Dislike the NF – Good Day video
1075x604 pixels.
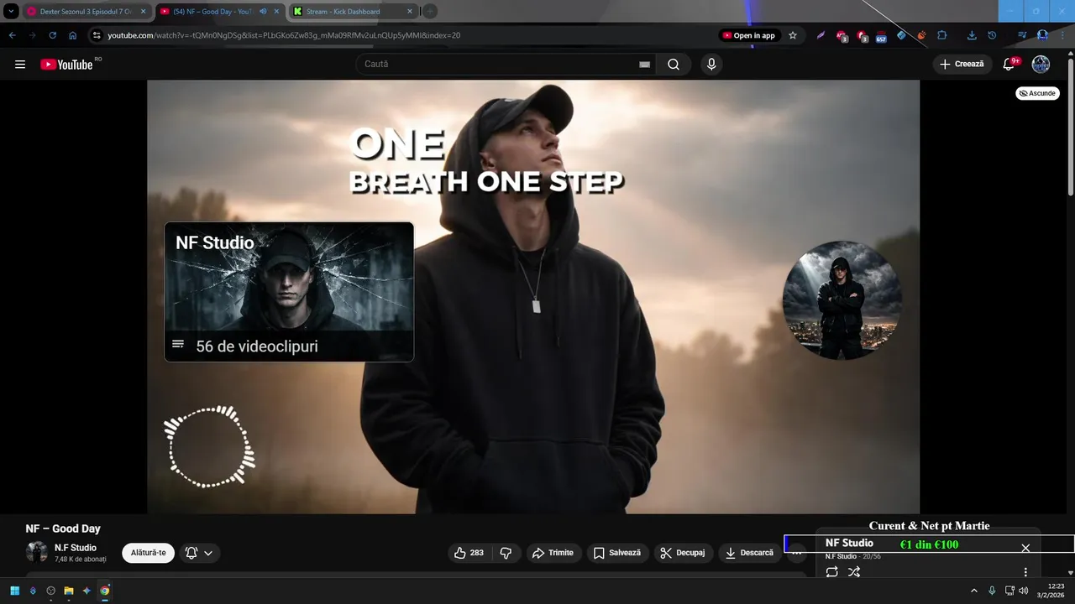pos(506,553)
